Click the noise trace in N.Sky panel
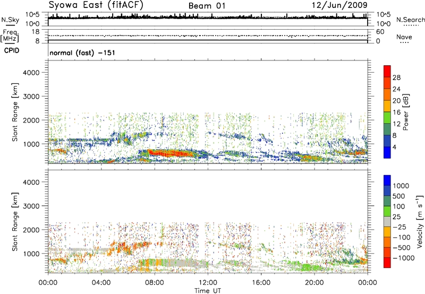The height and width of the screenshot is (294, 425). tap(208, 17)
